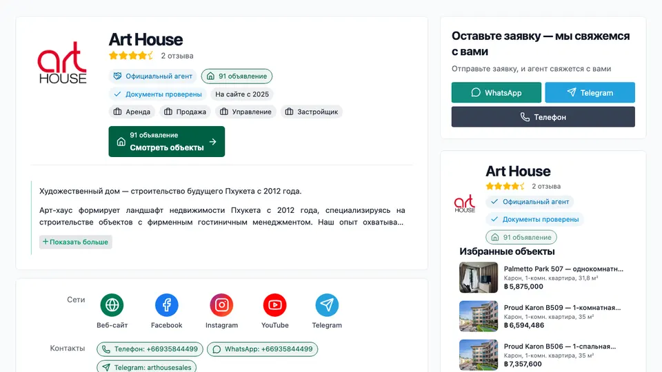This screenshot has height=372, width=662.
Task: Select the Управление service tag
Action: (245, 112)
